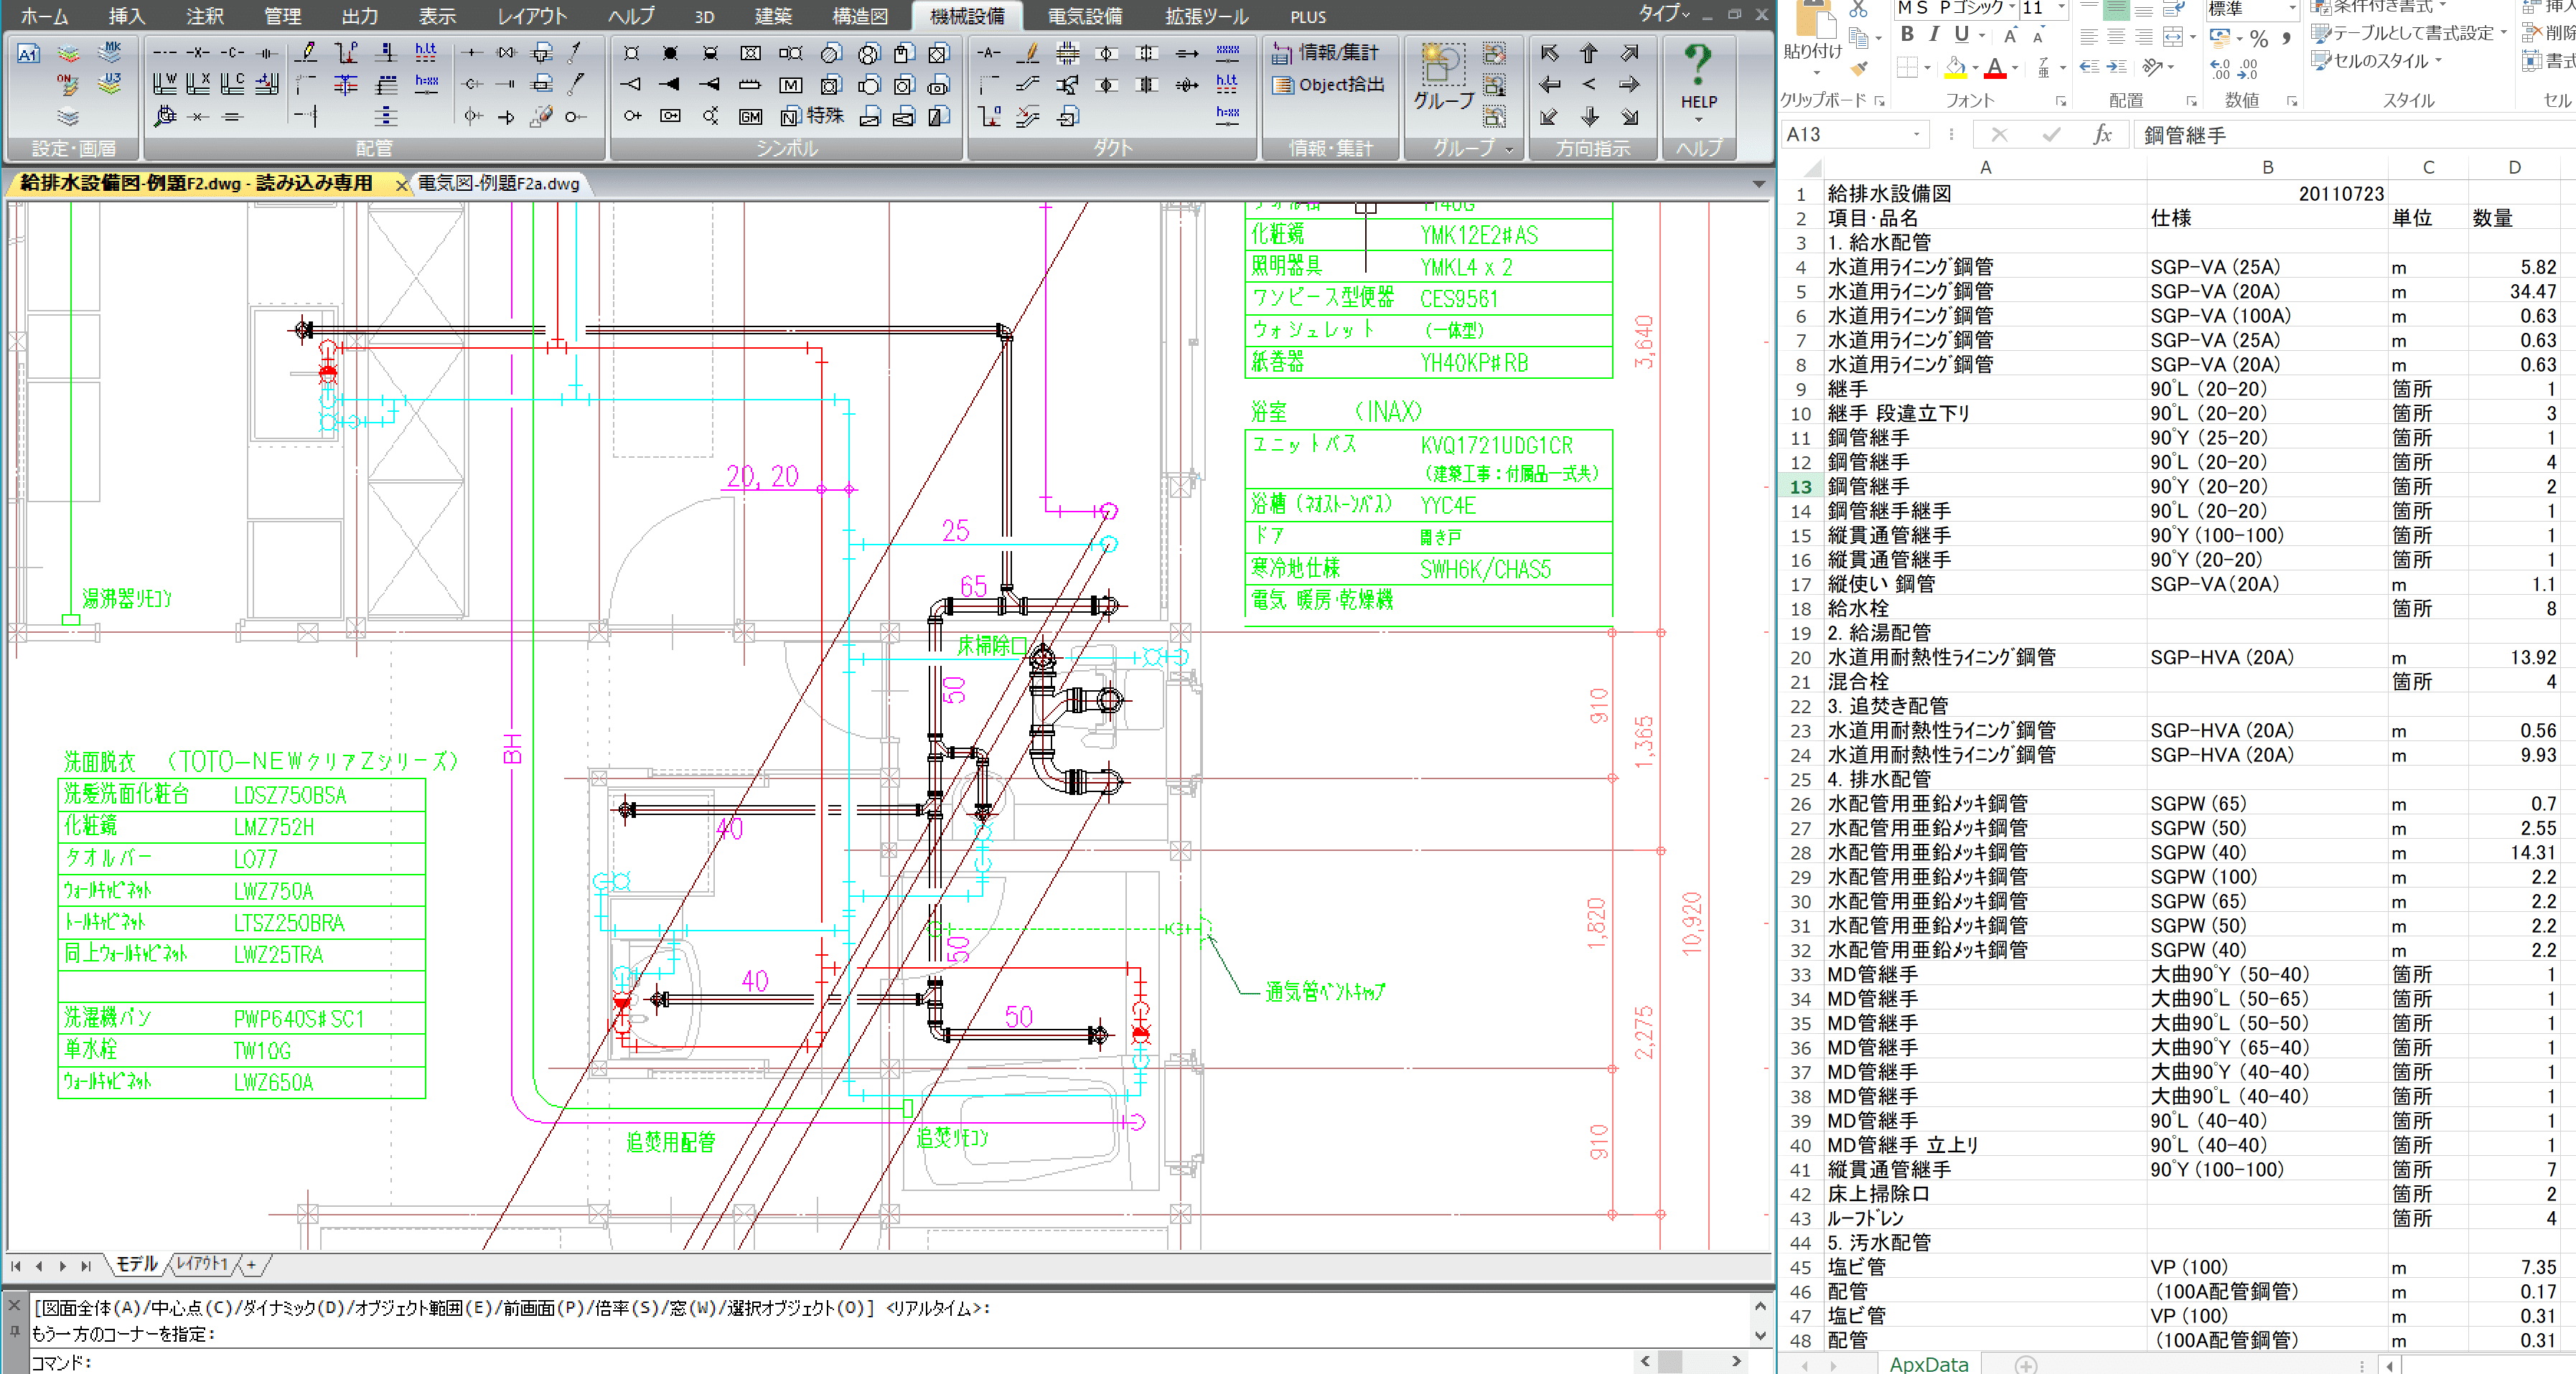The width and height of the screenshot is (2576, 1374).
Task: Select Excel row header 13
Action: coord(1800,487)
